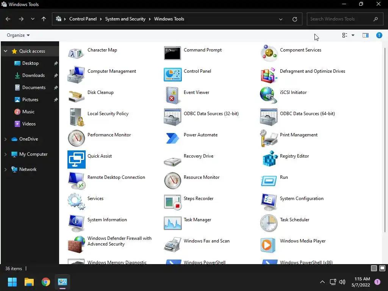Show hidden system tray icons chevron

(x=322, y=282)
